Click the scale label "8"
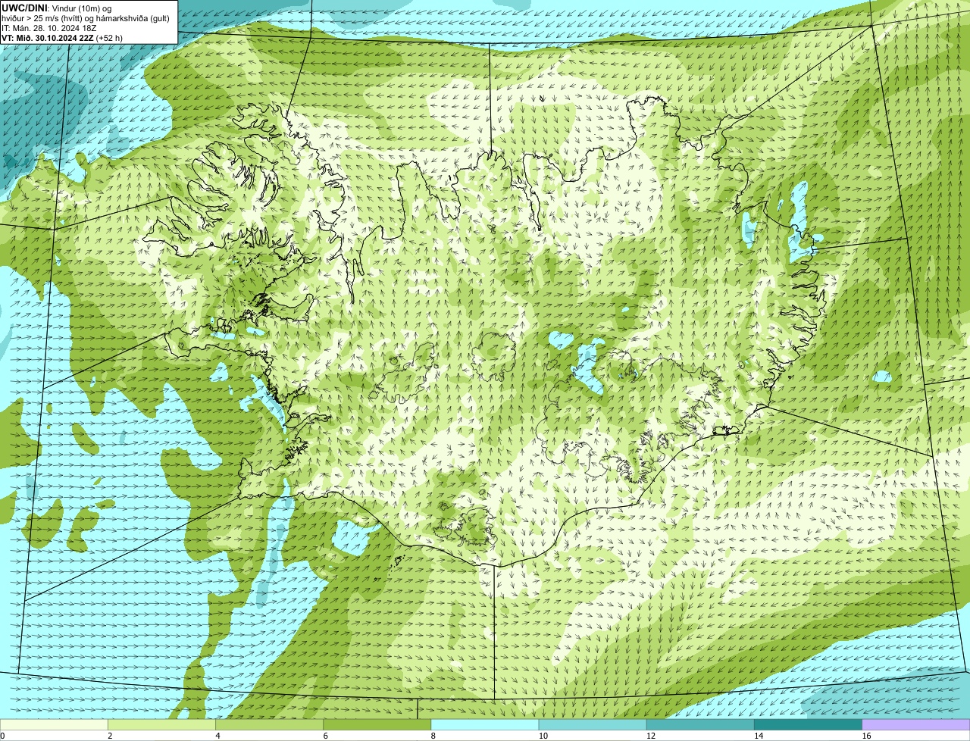The height and width of the screenshot is (741, 970). point(433,736)
